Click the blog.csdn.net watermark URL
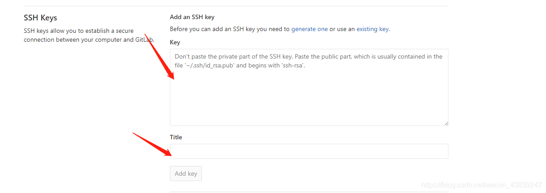 [482, 185]
